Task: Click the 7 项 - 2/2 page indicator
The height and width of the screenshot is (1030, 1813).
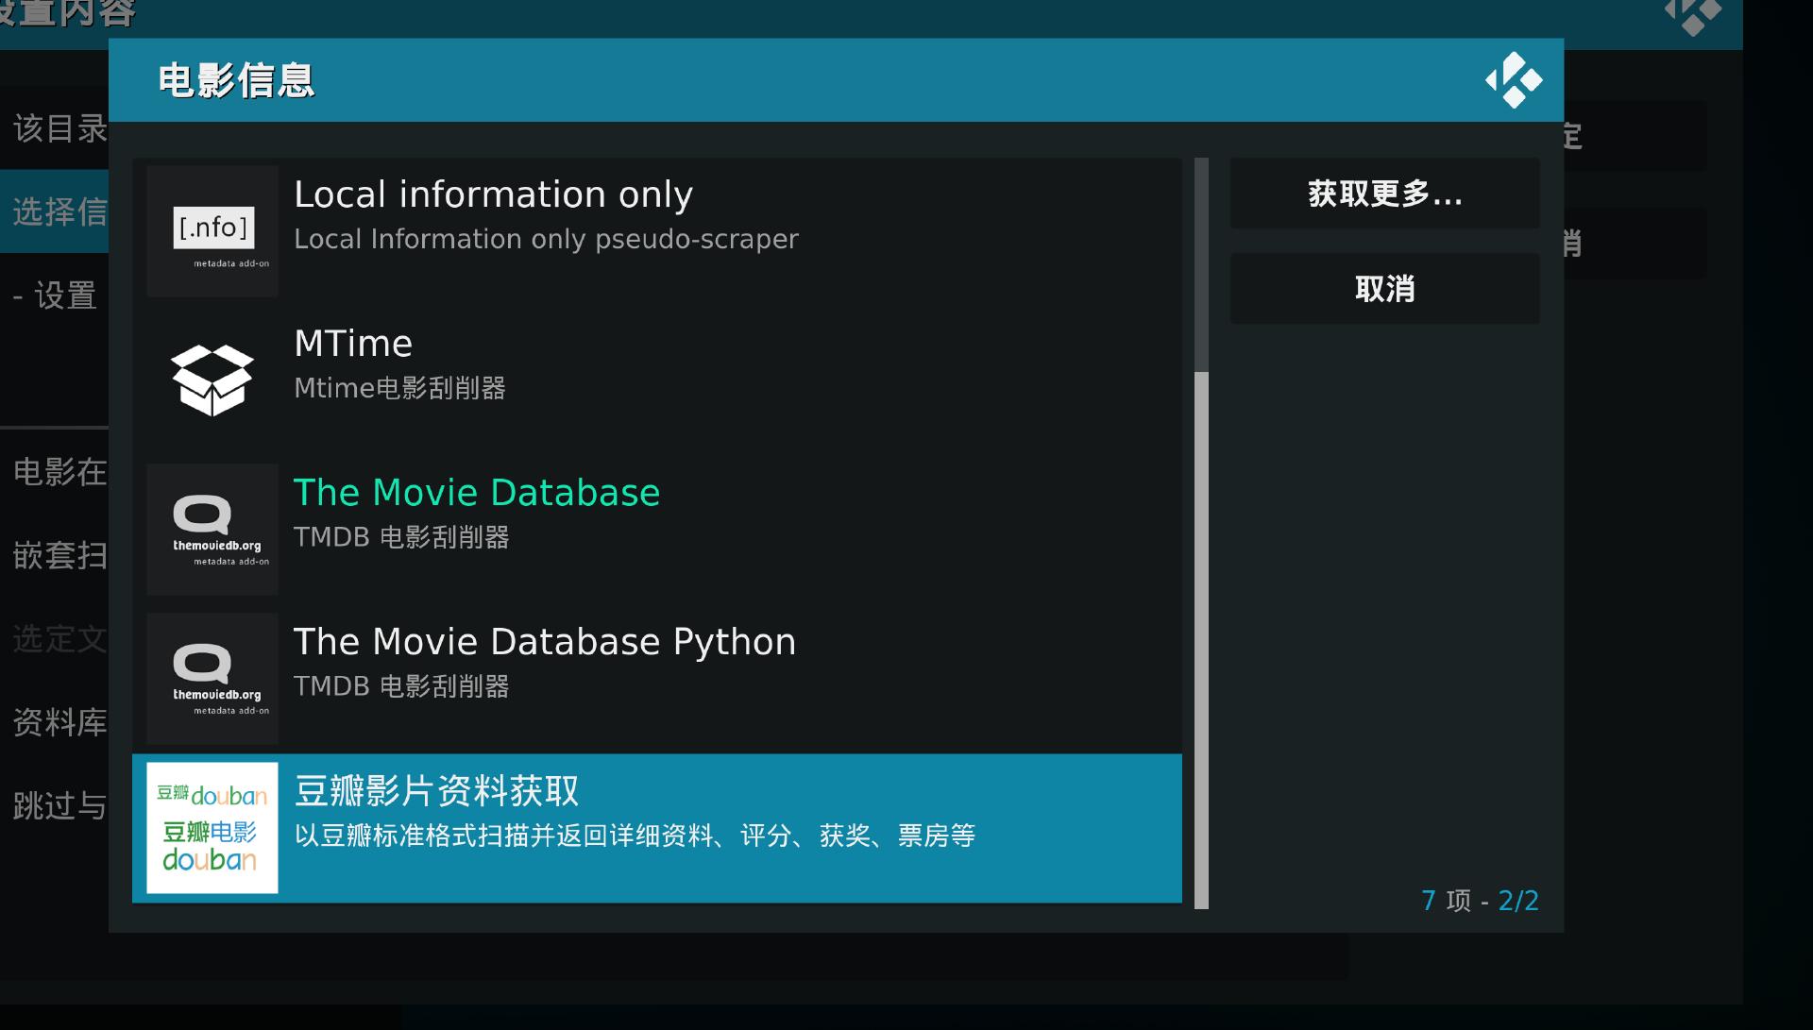Action: coord(1479,902)
